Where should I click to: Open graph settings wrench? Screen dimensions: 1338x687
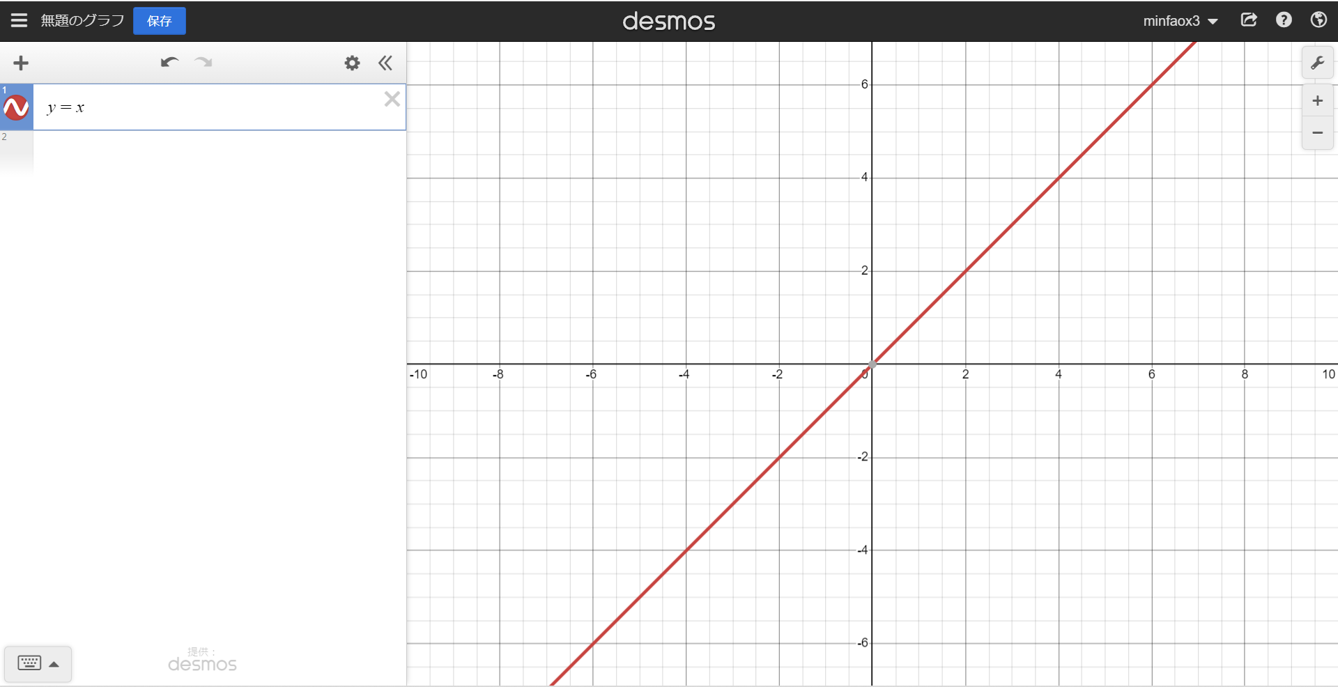coord(1317,63)
